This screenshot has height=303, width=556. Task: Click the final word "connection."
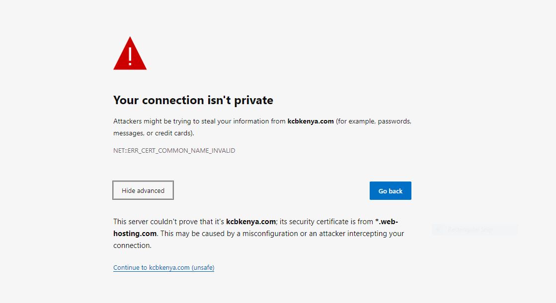coord(132,245)
